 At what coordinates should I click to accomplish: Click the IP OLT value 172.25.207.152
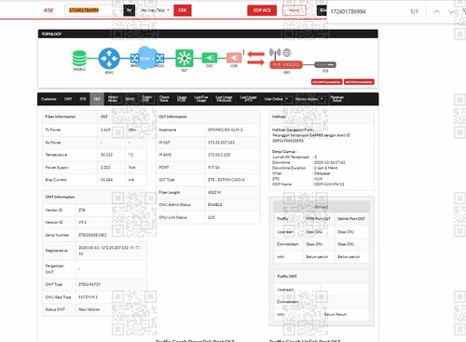pos(221,143)
